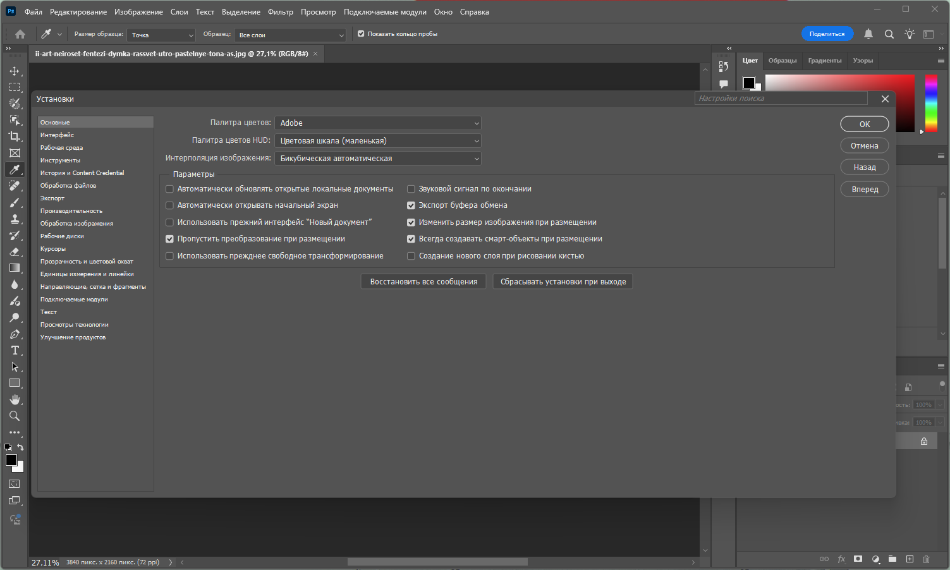
Task: Open the search magnifier icon at top right
Action: pos(889,34)
